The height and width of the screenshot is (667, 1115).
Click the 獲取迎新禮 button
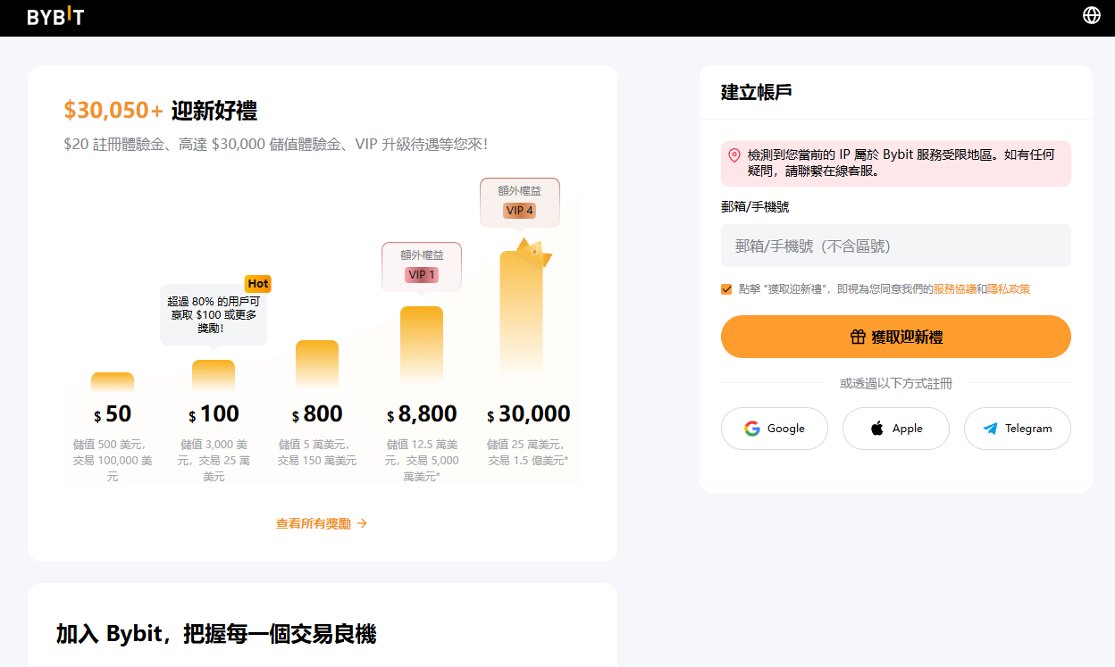(896, 337)
